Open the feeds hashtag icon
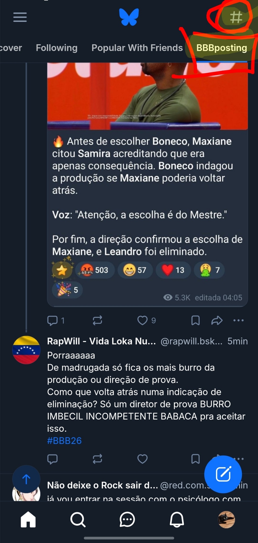 point(236,17)
